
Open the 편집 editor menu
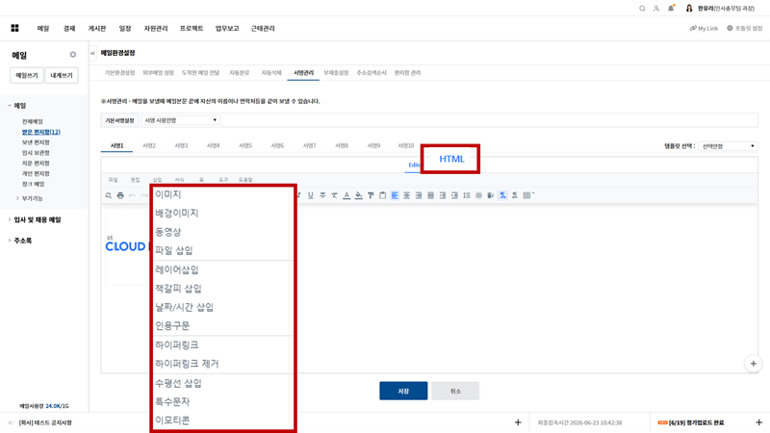[135, 180]
